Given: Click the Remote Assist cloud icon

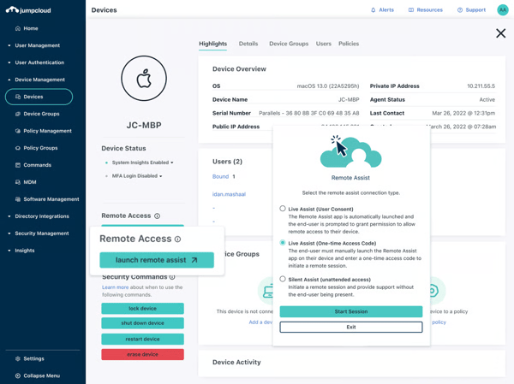Looking at the screenshot, I should coord(350,151).
